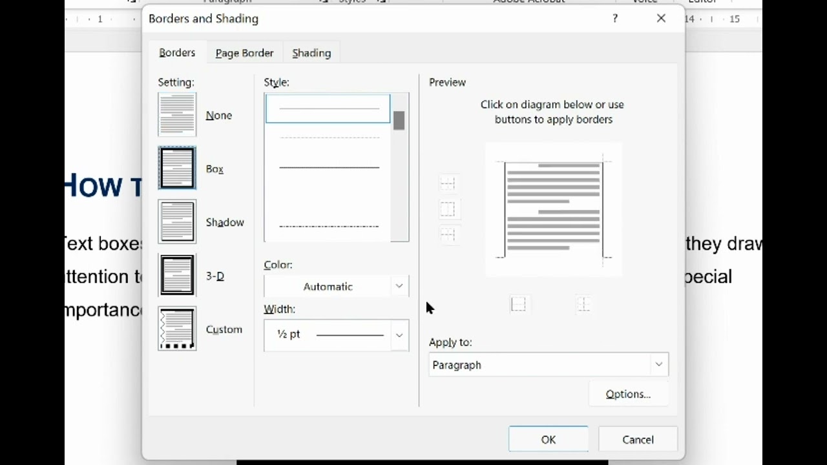Open the dialog Help question mark

pyautogui.click(x=615, y=19)
